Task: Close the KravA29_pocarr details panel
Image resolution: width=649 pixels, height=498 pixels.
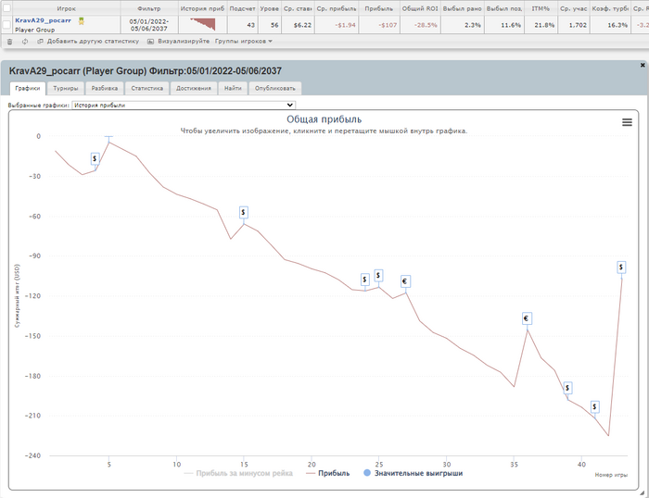Action: 643,65
